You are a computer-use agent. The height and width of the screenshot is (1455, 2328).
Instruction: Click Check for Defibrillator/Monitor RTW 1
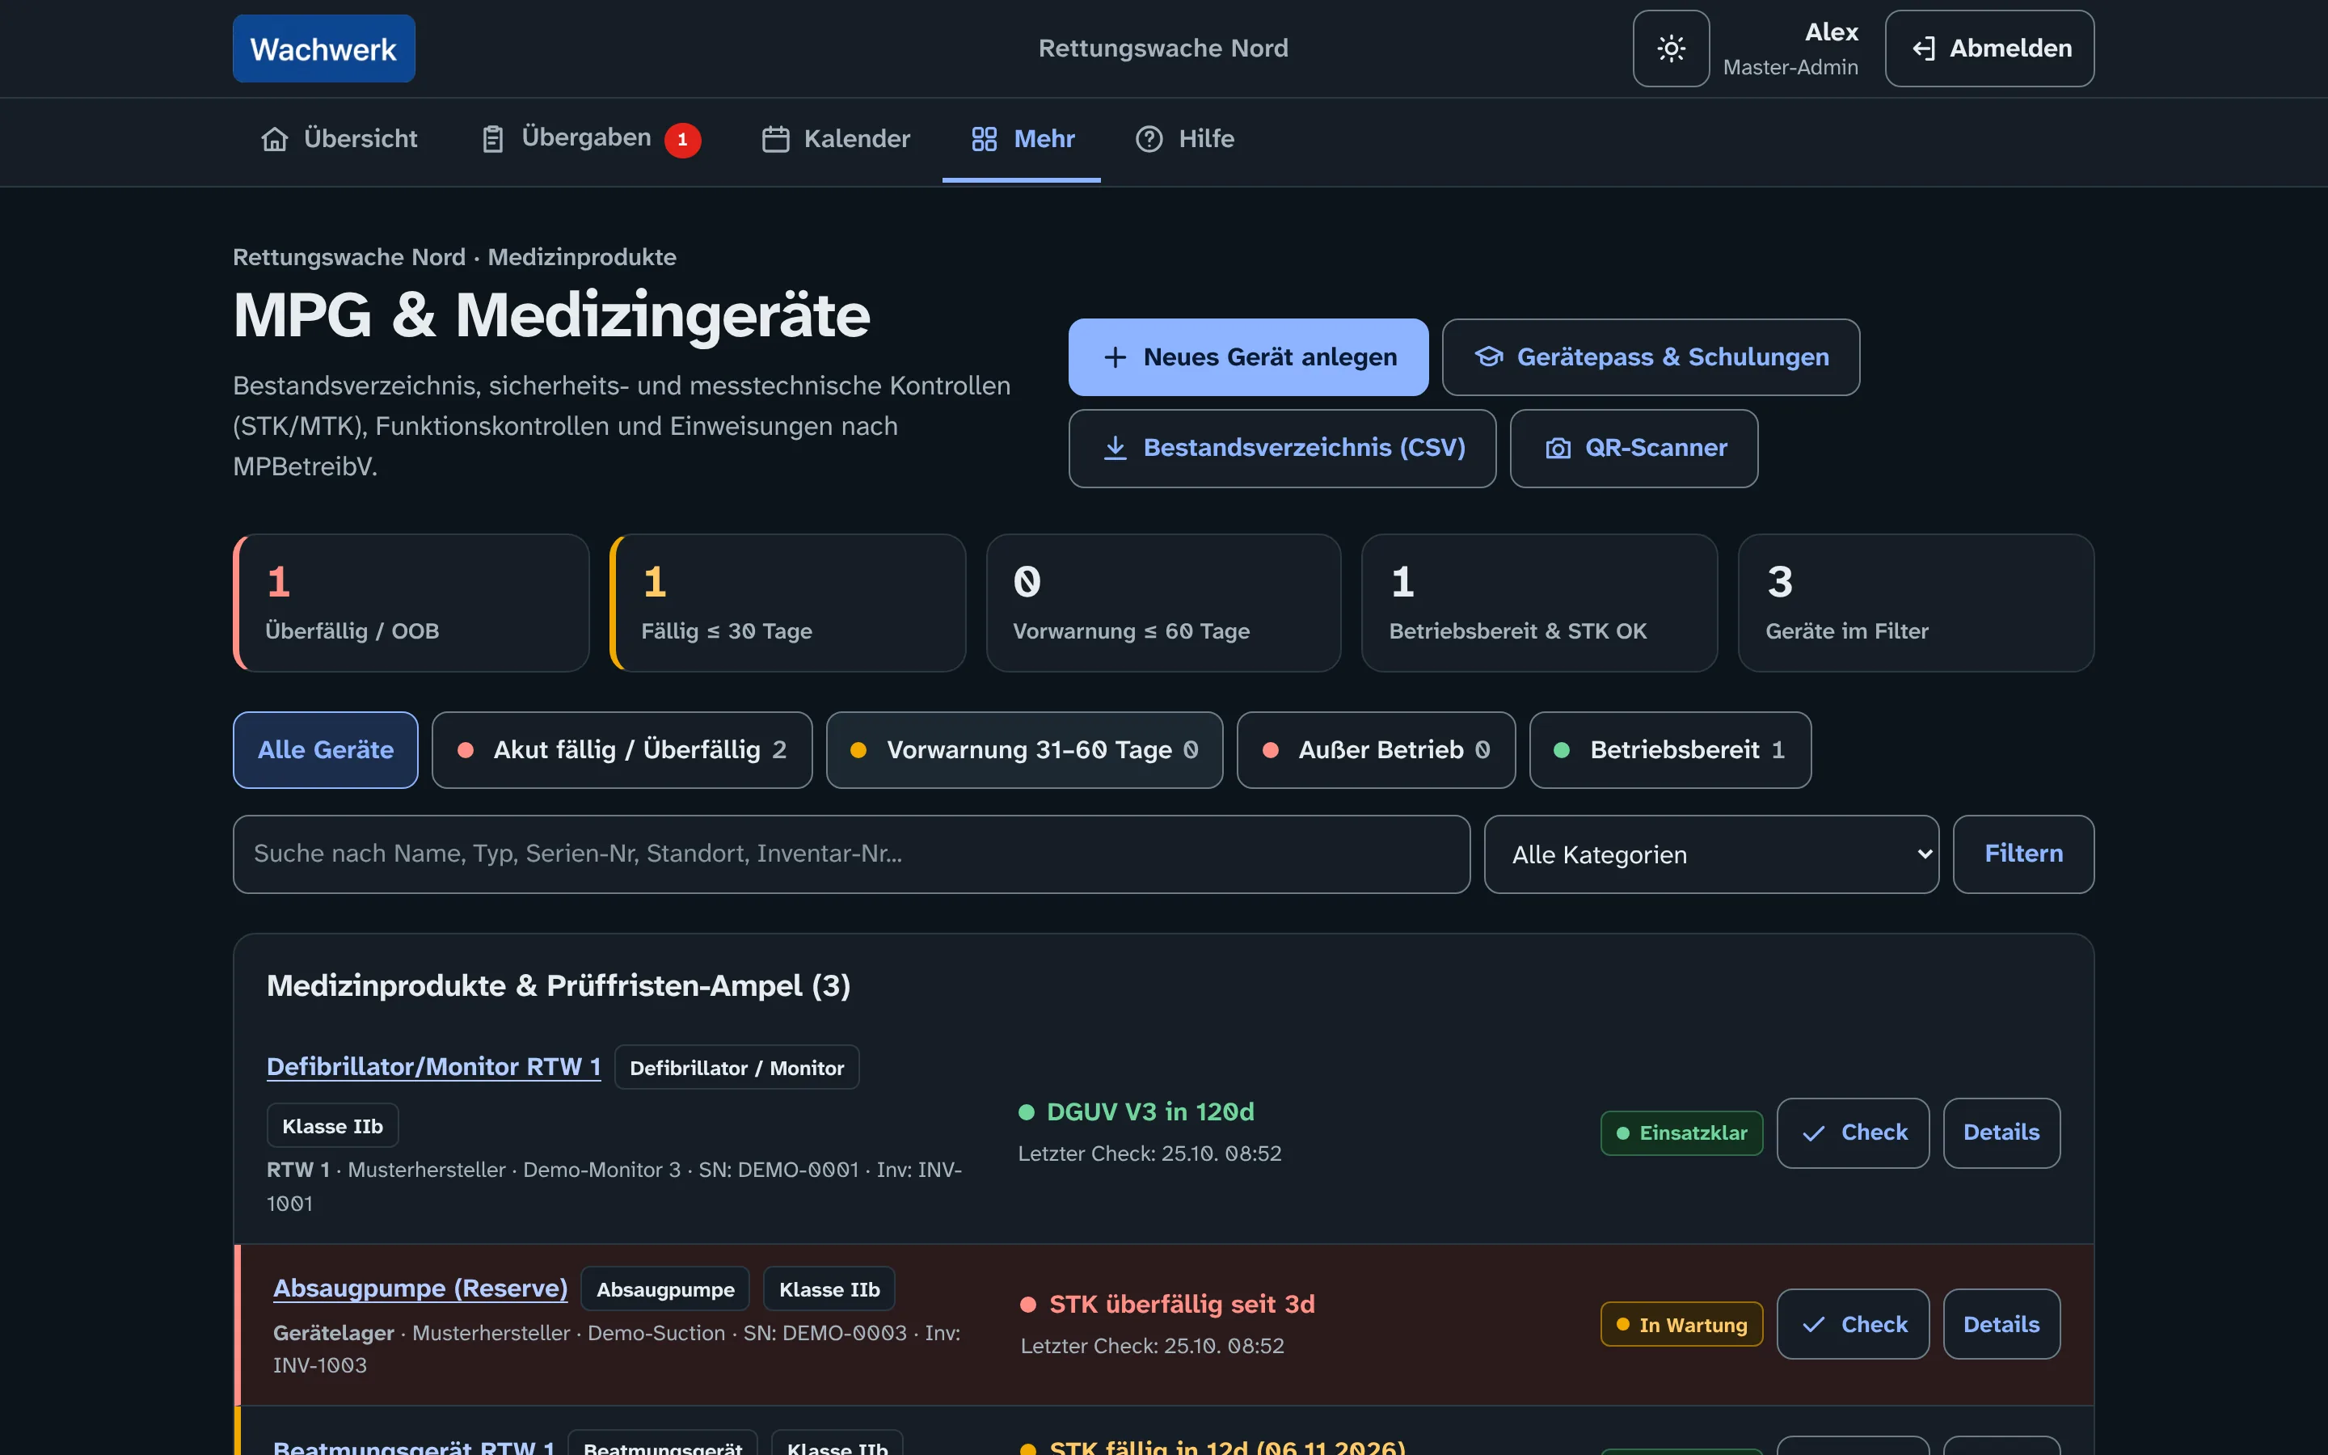1853,1132
